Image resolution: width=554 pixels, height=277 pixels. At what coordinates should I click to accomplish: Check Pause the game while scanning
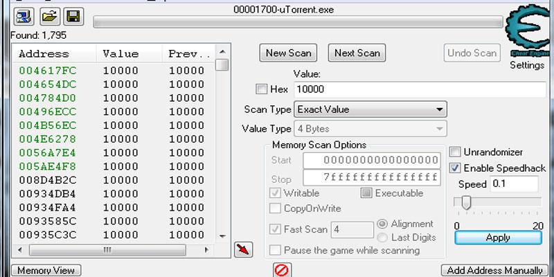click(275, 251)
